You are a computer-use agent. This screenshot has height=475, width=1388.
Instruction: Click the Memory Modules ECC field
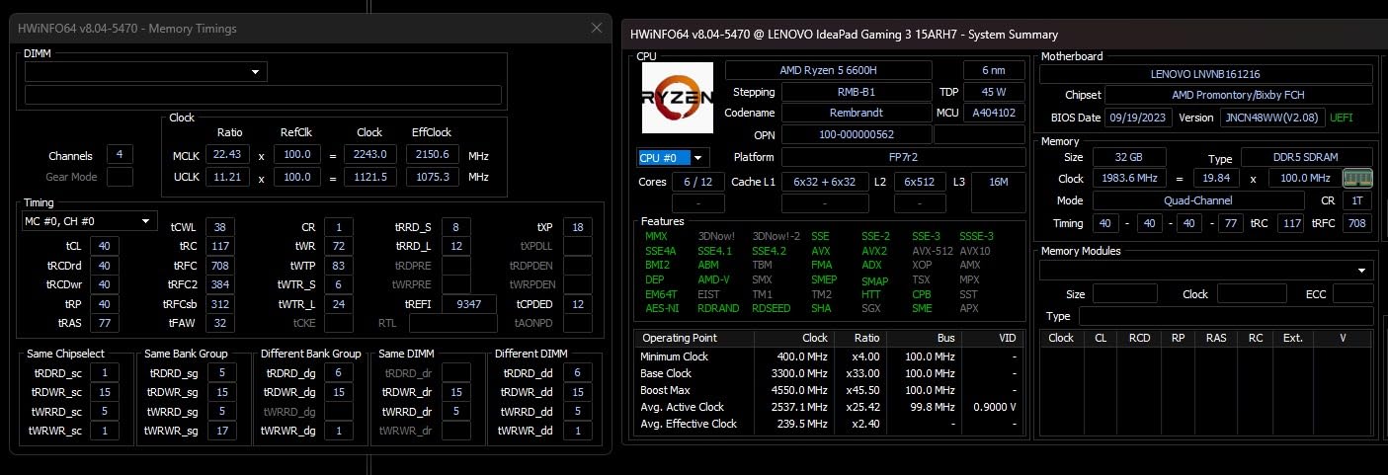click(x=1352, y=294)
